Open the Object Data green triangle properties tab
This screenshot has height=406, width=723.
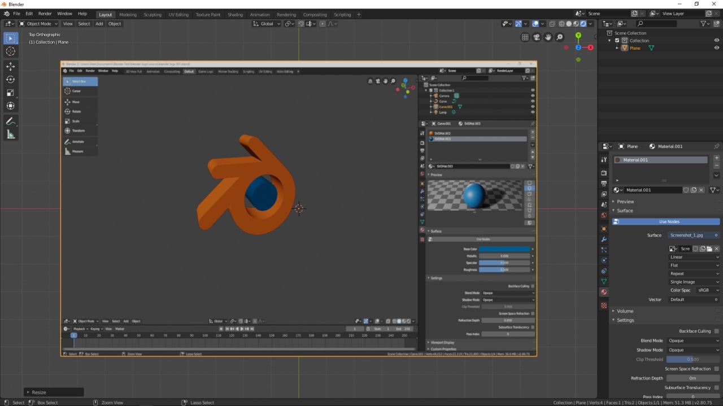tap(604, 281)
